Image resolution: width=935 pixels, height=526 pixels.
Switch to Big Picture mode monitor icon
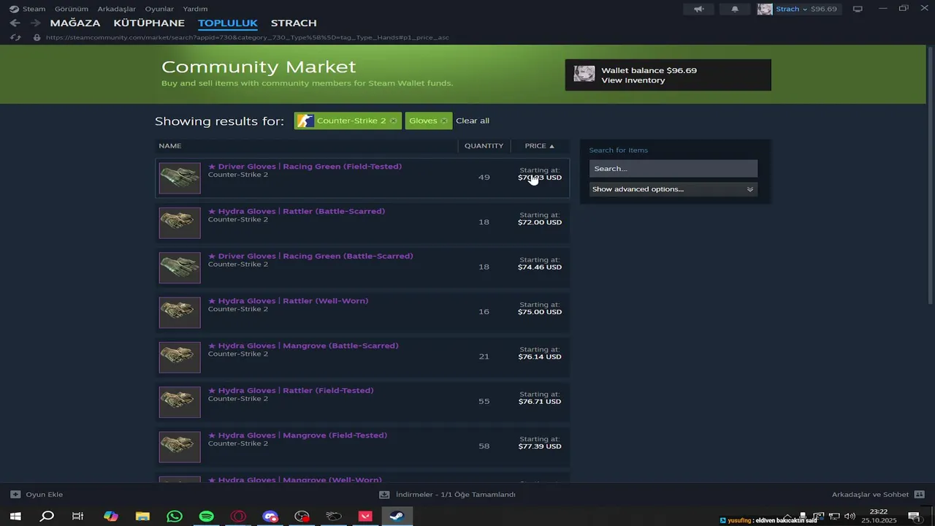tap(858, 9)
